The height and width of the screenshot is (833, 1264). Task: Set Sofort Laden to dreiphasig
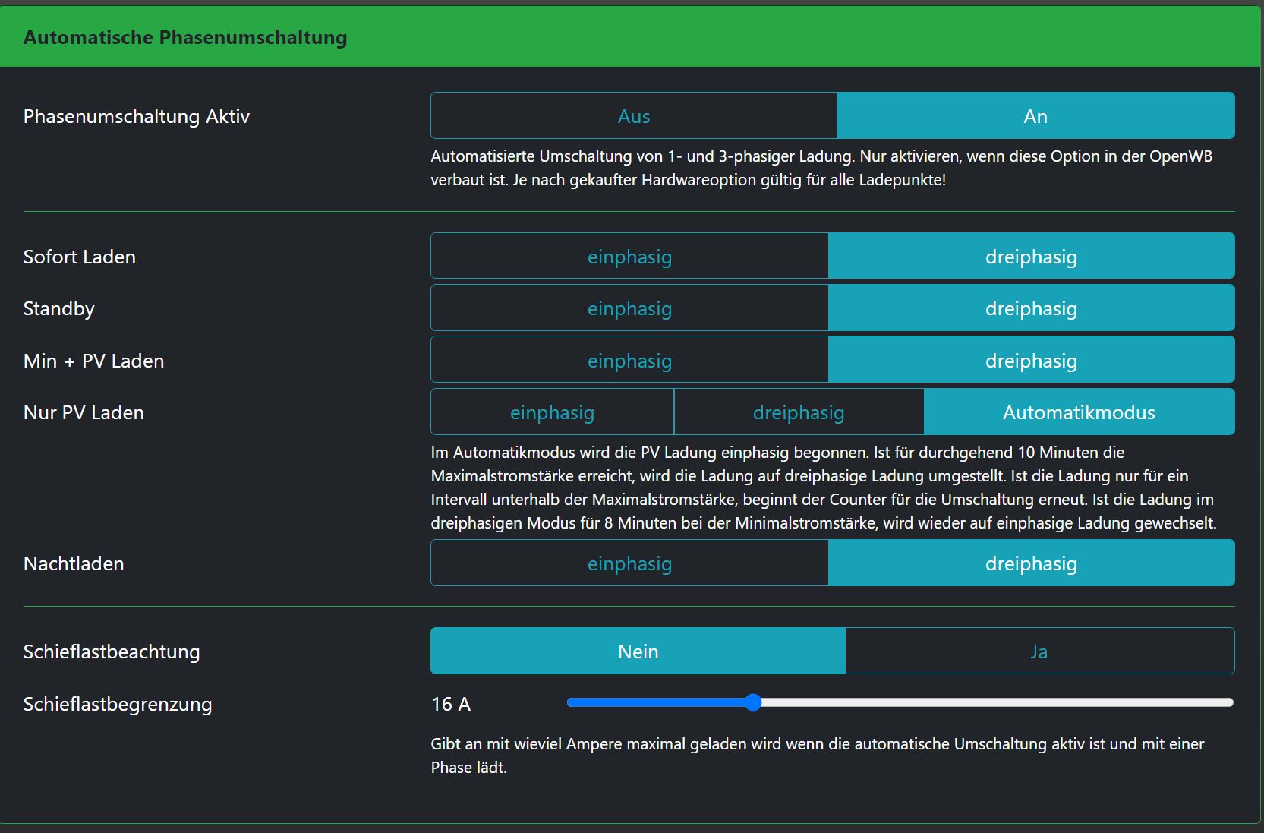point(1031,257)
